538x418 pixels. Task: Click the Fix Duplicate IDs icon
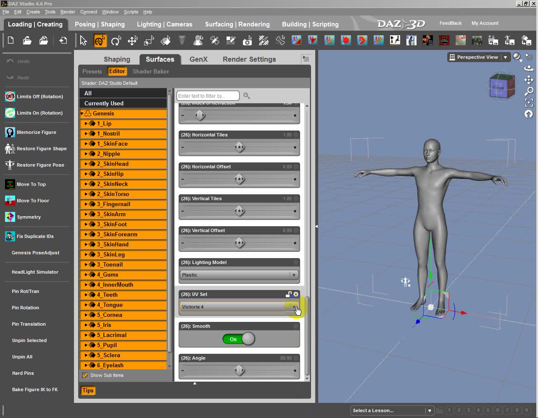click(x=10, y=236)
